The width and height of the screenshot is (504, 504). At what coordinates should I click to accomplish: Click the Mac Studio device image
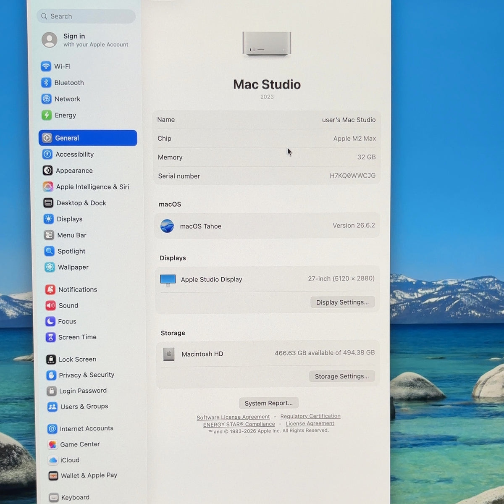tap(267, 44)
